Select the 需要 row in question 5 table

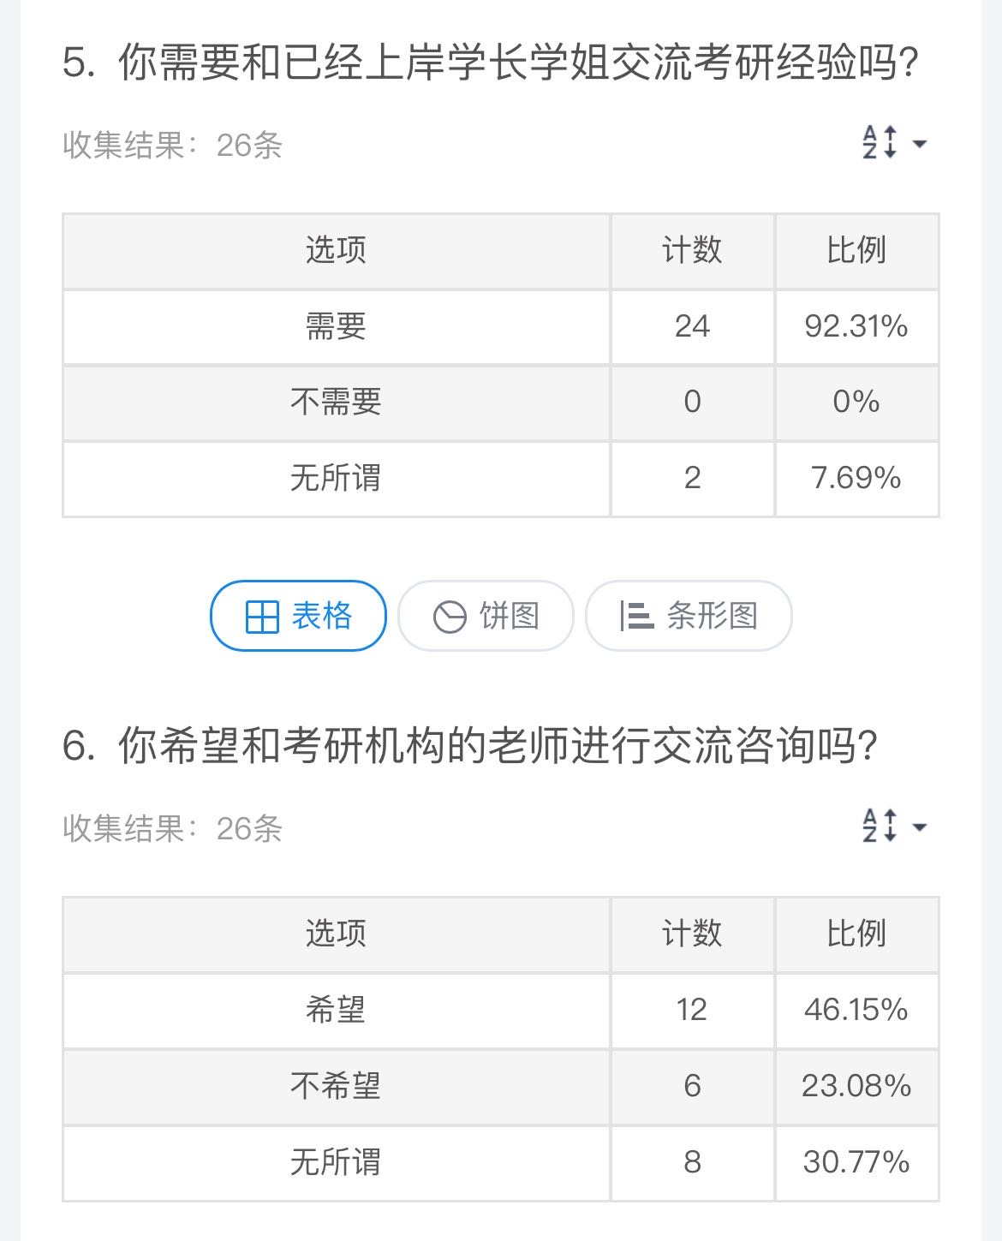point(501,327)
